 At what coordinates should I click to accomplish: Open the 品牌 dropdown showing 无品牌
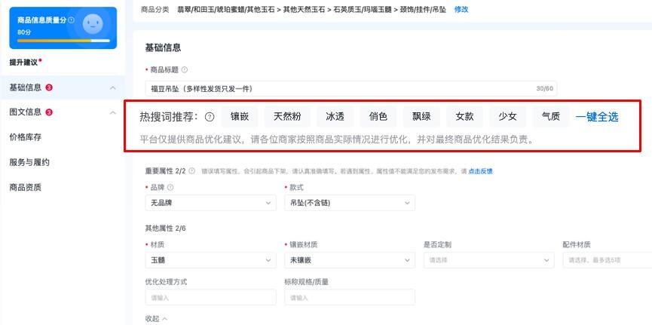tap(210, 203)
